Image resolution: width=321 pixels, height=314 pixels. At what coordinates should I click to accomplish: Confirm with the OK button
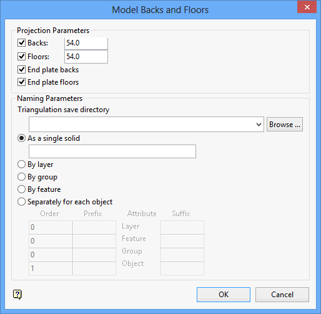[x=224, y=295]
